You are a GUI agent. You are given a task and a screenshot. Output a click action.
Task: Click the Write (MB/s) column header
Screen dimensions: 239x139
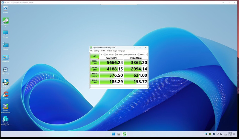tap(136, 58)
